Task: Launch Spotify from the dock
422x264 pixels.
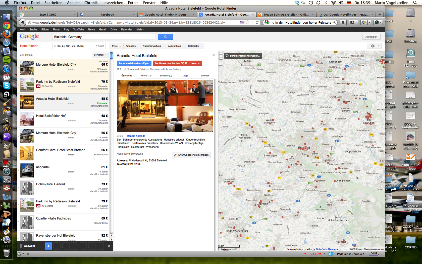Action: tap(7, 60)
